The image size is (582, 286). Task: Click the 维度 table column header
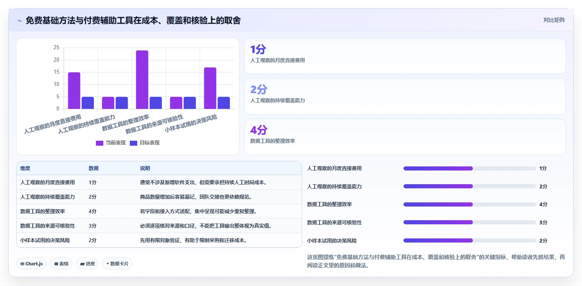click(x=25, y=168)
